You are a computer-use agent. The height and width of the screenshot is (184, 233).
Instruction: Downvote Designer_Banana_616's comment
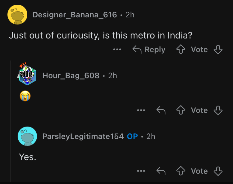[218, 50]
